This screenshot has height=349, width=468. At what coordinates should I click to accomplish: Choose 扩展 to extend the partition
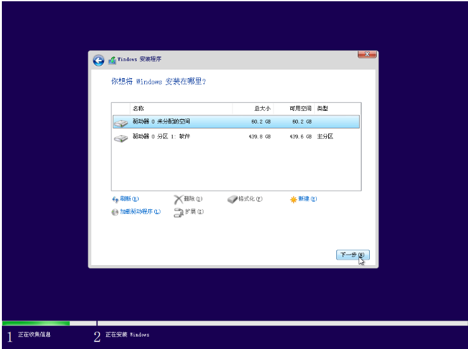point(194,212)
